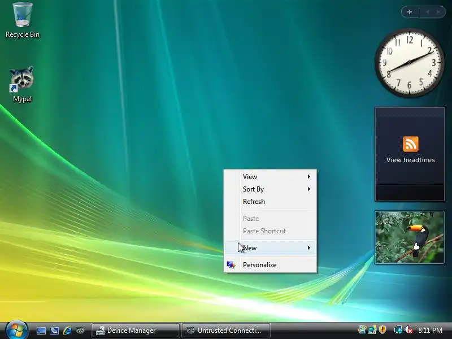Image resolution: width=452 pixels, height=339 pixels.
Task: Switch to Untrusted Connection taskbar button
Action: [x=226, y=331]
